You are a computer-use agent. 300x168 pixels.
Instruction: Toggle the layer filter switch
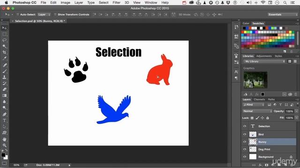coord(298,105)
